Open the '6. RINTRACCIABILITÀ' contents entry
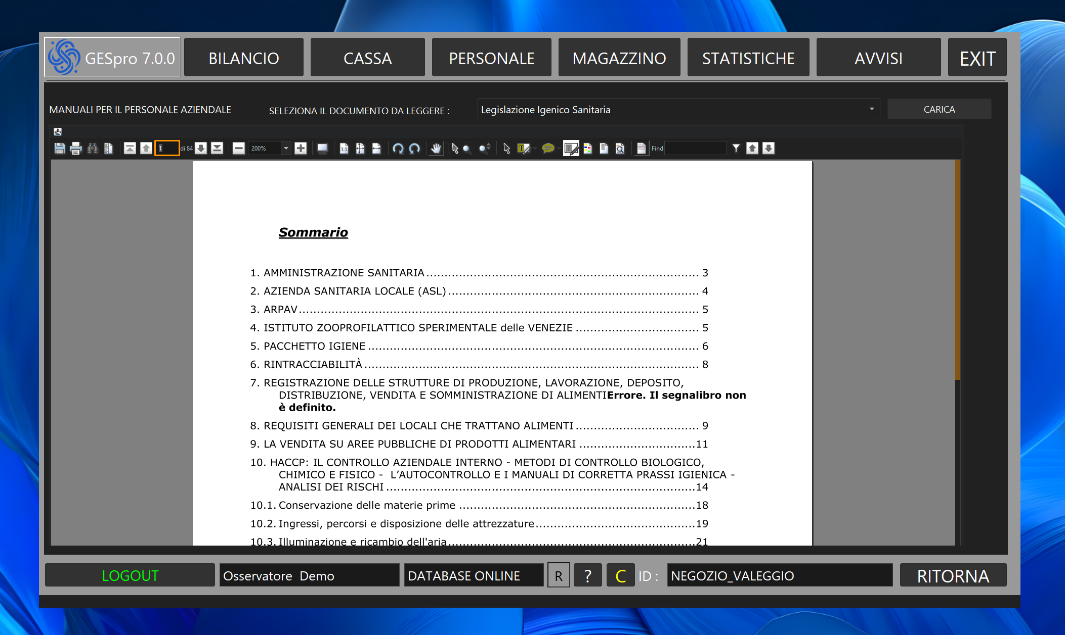Screen dimensions: 1065x635 [479, 365]
